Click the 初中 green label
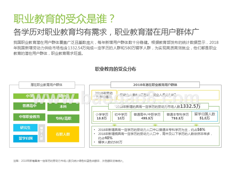Screen dimensions: 231x173 [x=62, y=96]
